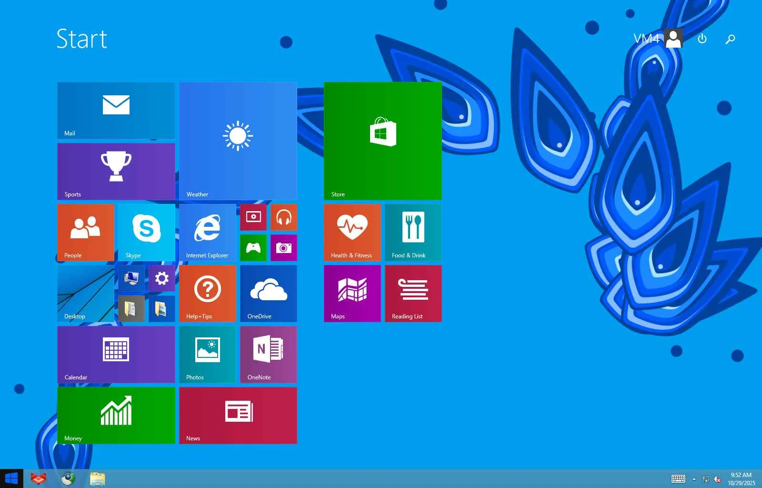Launch the Sports app tile
Image resolution: width=762 pixels, height=488 pixels.
click(116, 172)
